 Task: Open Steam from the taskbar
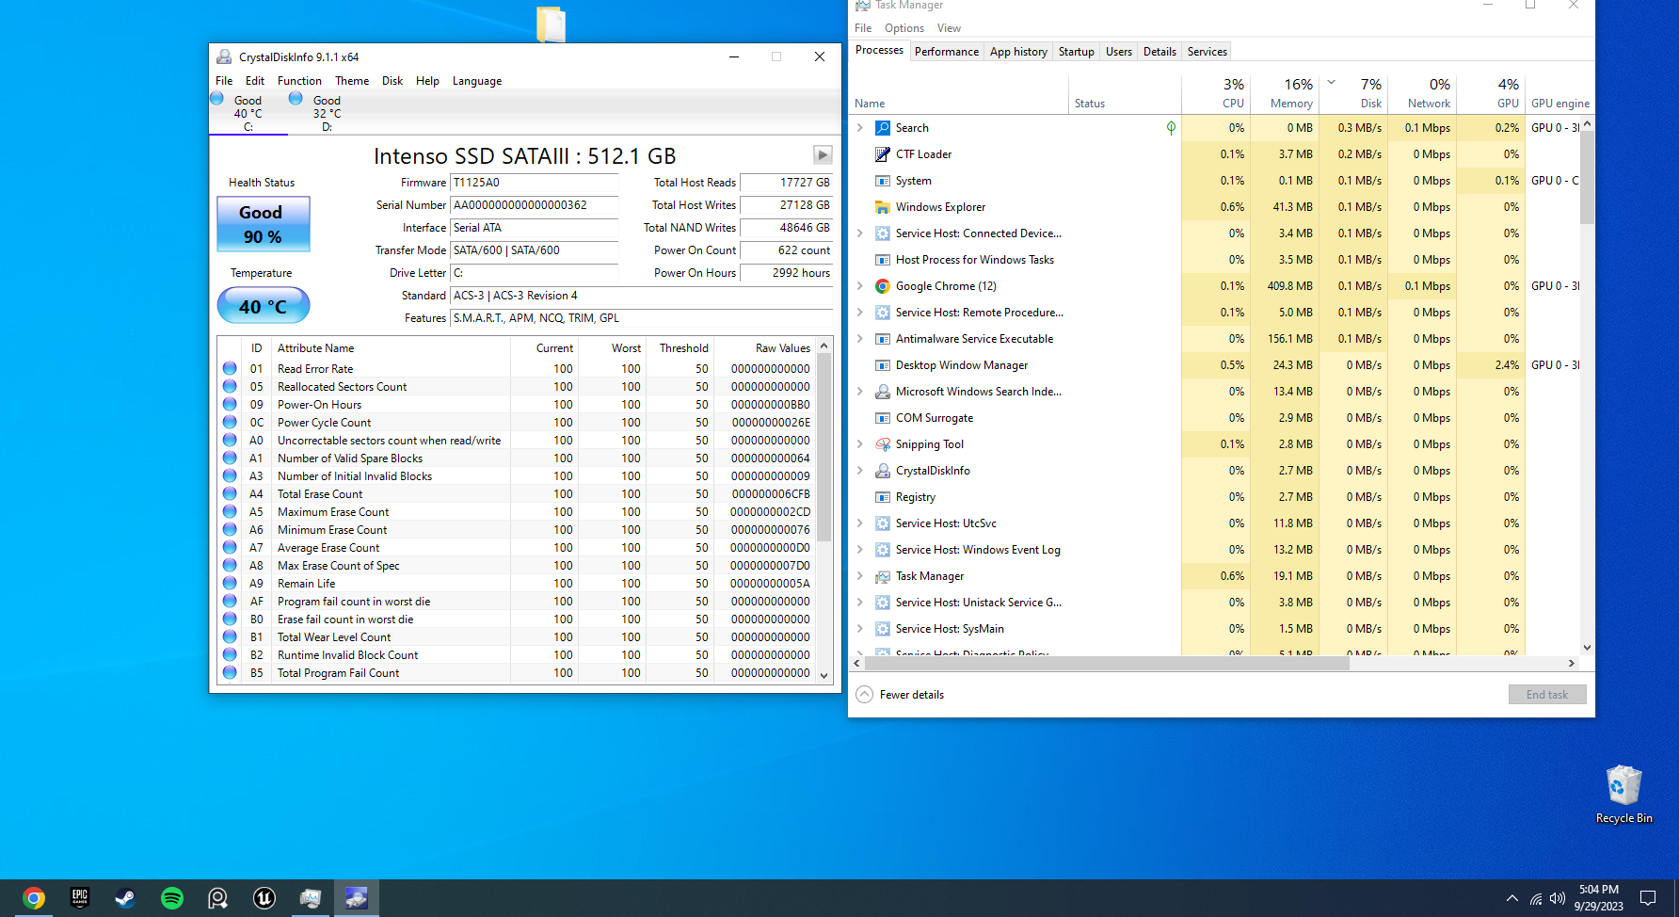pos(125,898)
